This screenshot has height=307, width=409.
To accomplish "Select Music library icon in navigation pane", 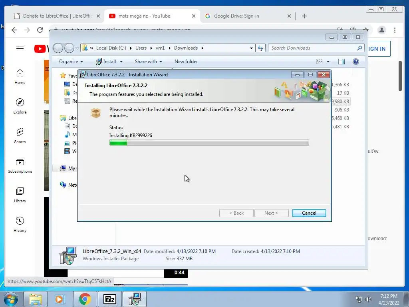I will click(67, 134).
